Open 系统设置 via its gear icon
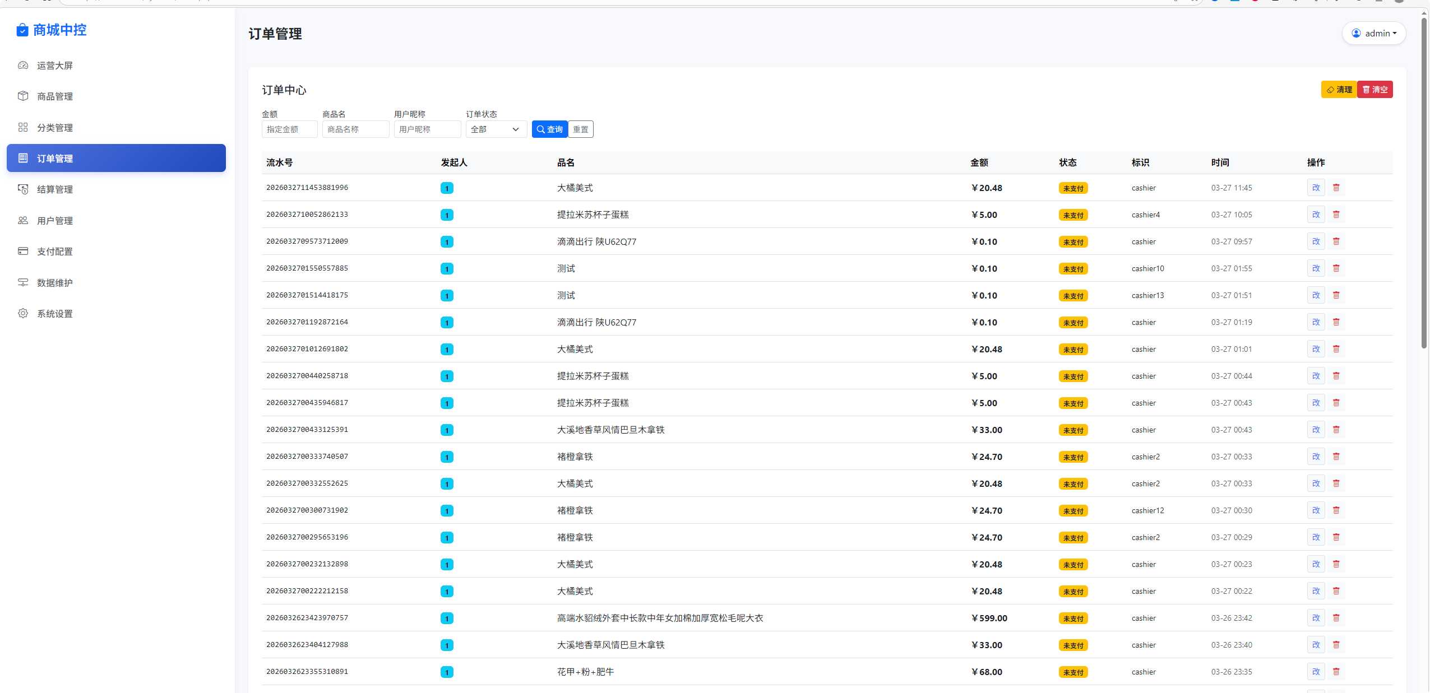1430x693 pixels. coord(23,314)
